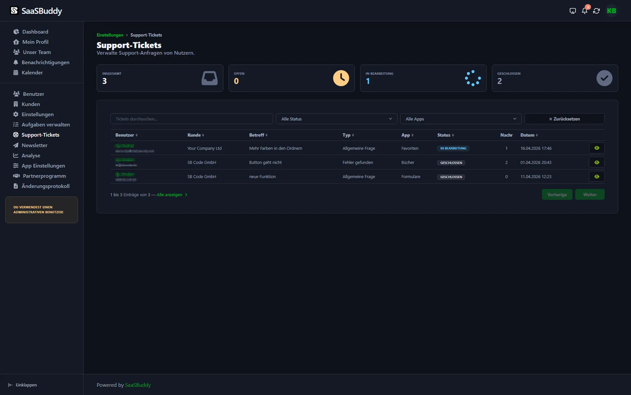Click the Mein Profil icon in sidebar

16,42
